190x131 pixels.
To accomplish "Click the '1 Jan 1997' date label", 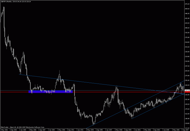I will click(109, 130).
